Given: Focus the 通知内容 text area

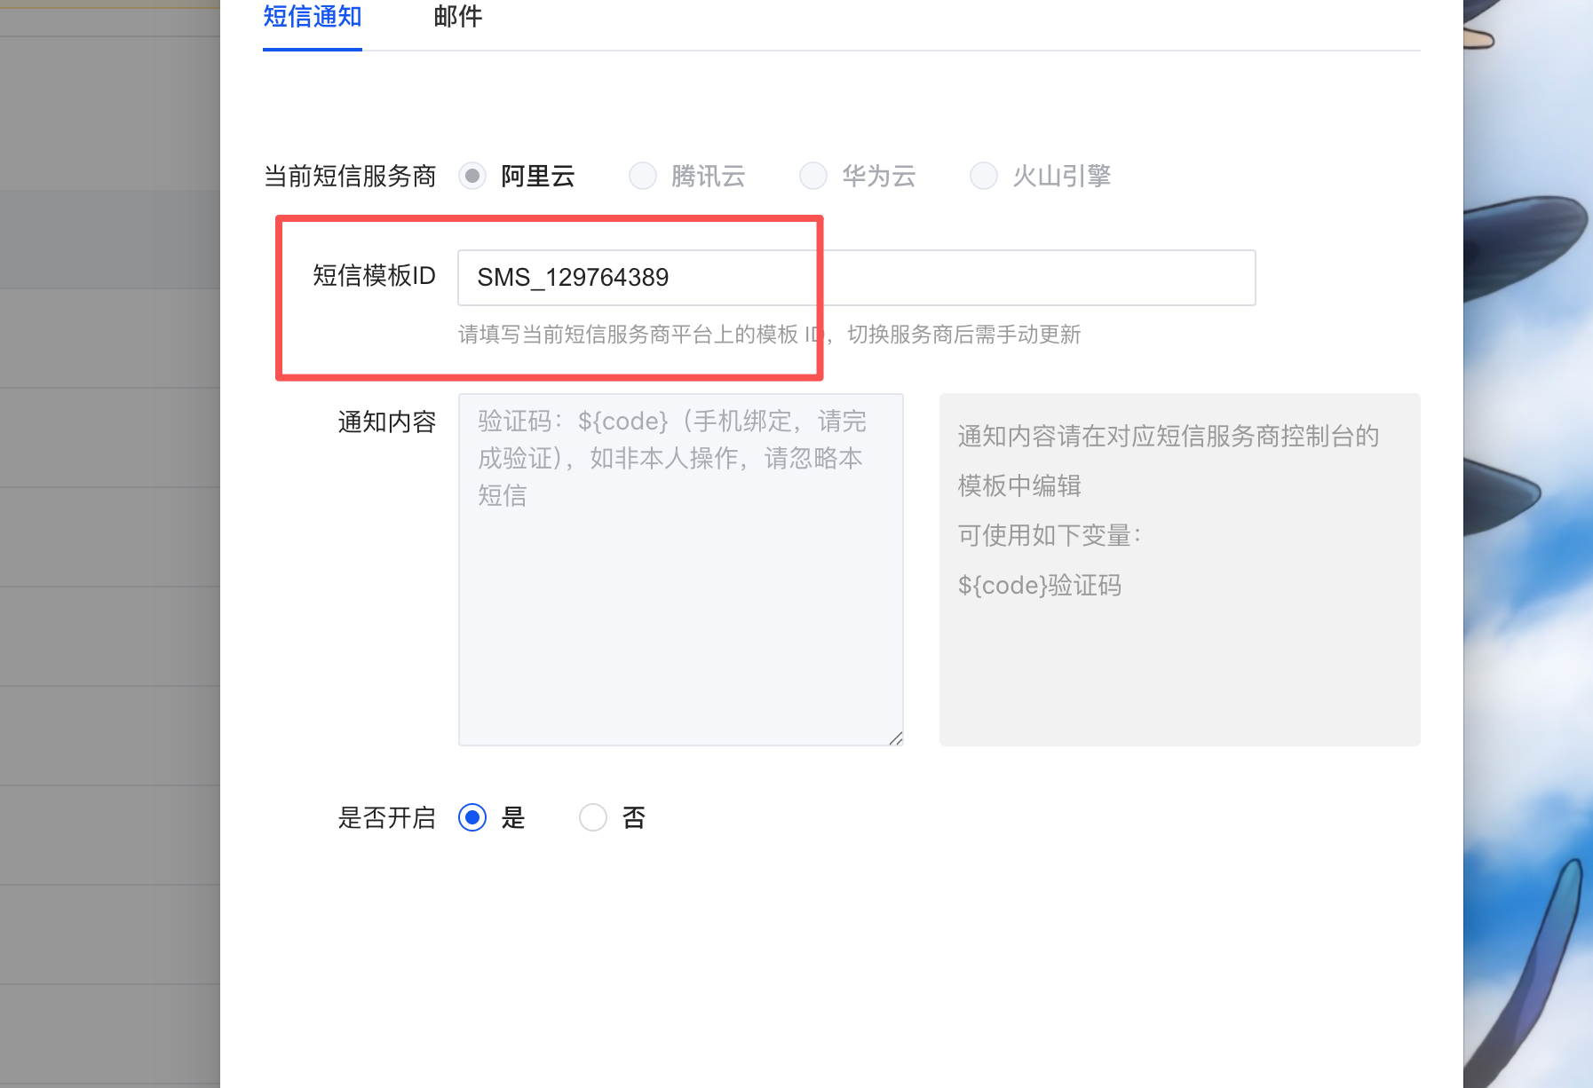Looking at the screenshot, I should point(681,570).
